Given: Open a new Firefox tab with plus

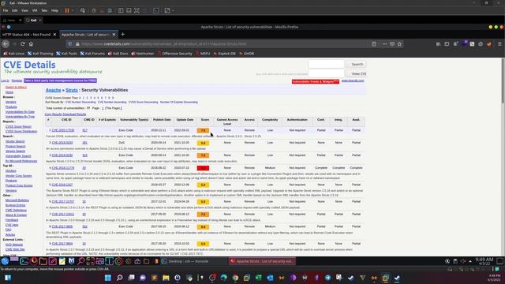Looking at the screenshot, I should click(x=123, y=35).
